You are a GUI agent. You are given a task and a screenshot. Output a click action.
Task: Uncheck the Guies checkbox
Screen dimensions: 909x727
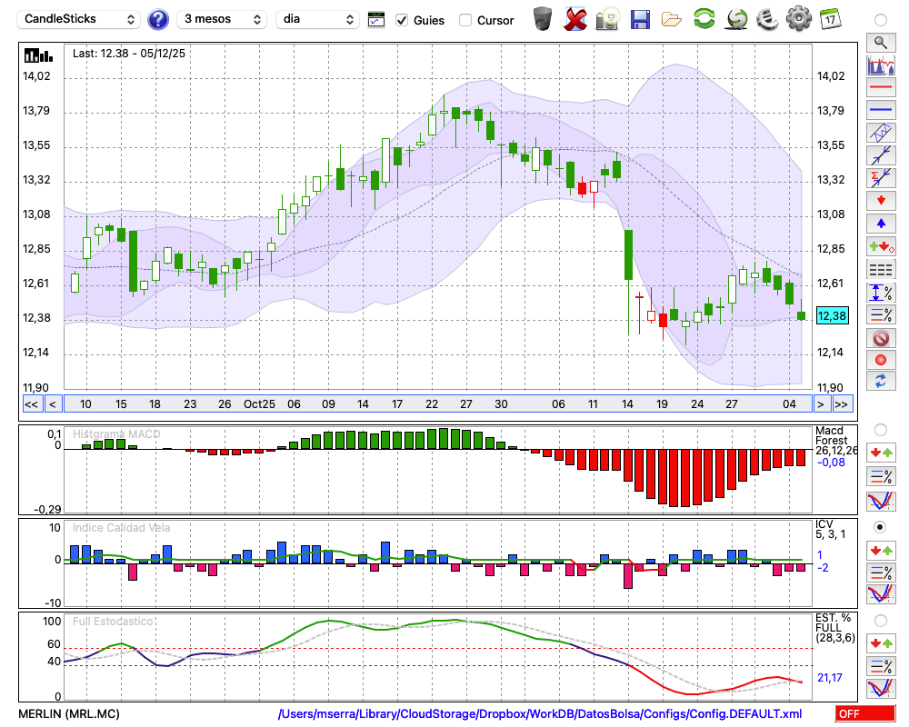pos(401,20)
